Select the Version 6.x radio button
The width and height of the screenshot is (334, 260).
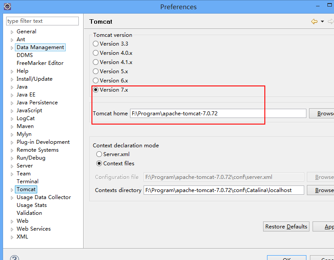pyautogui.click(x=96, y=81)
